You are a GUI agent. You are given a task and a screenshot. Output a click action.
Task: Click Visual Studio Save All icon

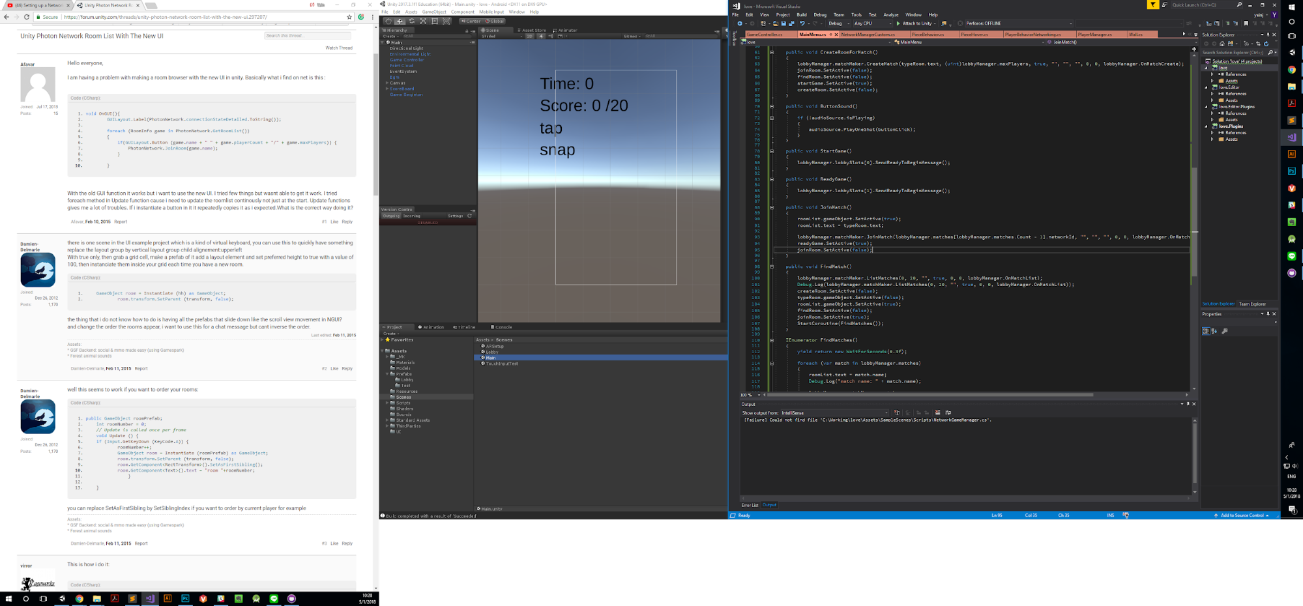(791, 23)
